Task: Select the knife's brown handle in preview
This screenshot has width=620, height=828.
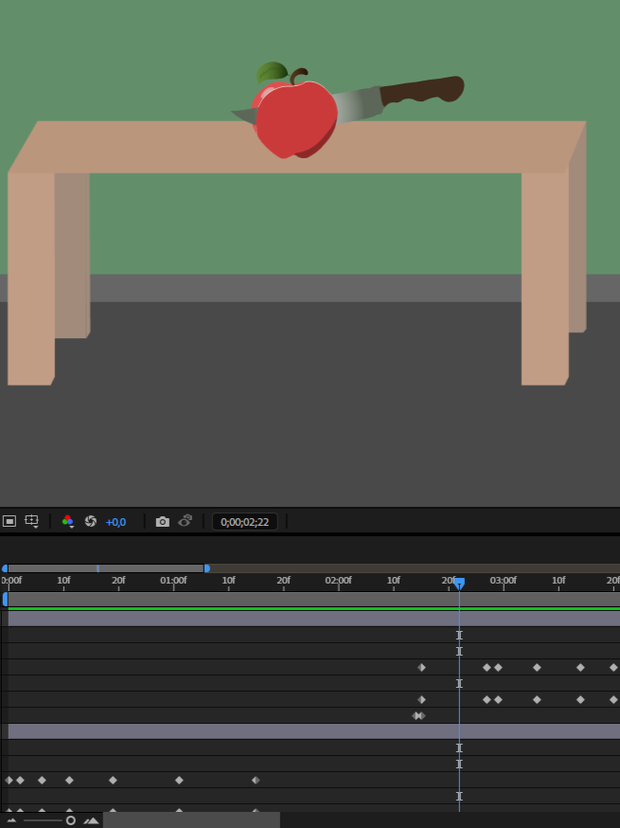Action: [x=421, y=93]
